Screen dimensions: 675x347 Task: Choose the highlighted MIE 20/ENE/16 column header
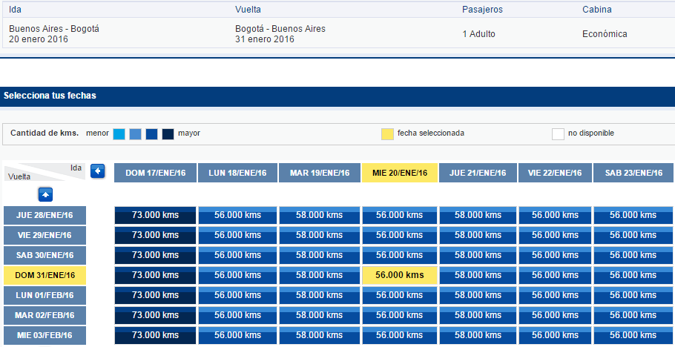coord(400,173)
